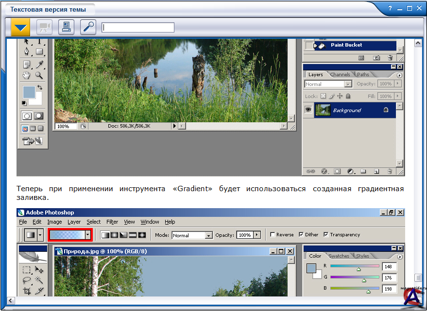Image resolution: width=427 pixels, height=311 pixels.
Task: Open the yellow dropdown arrow button in viewer
Action: (x=20, y=27)
